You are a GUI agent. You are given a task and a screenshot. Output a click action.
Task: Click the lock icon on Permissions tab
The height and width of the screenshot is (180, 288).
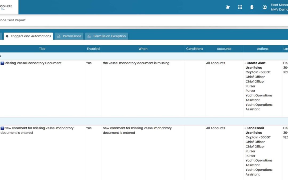pos(59,36)
